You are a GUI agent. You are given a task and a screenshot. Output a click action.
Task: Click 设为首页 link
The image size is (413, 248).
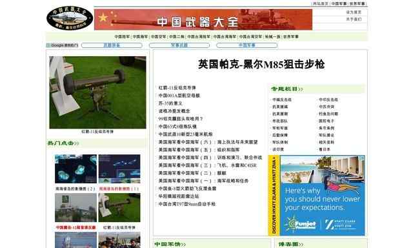[x=354, y=12]
